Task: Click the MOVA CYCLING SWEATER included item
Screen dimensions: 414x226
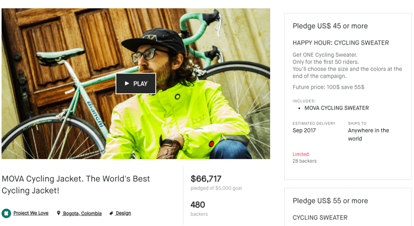Action: point(336,108)
